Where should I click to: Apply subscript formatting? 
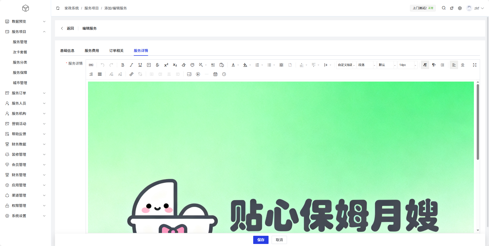tap(175, 65)
